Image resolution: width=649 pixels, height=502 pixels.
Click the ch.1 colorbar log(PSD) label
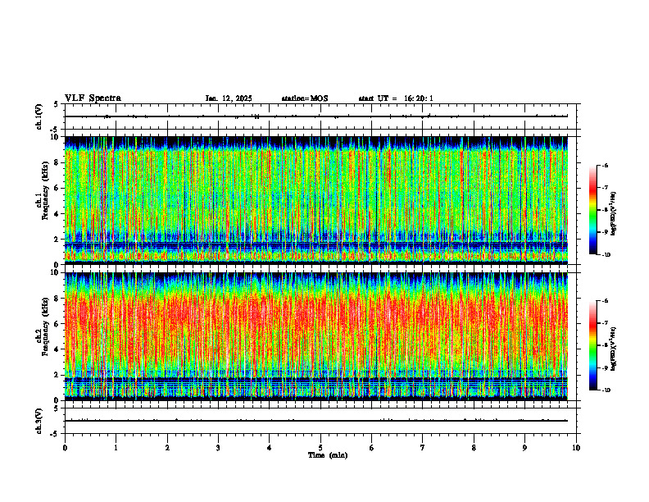pos(614,214)
